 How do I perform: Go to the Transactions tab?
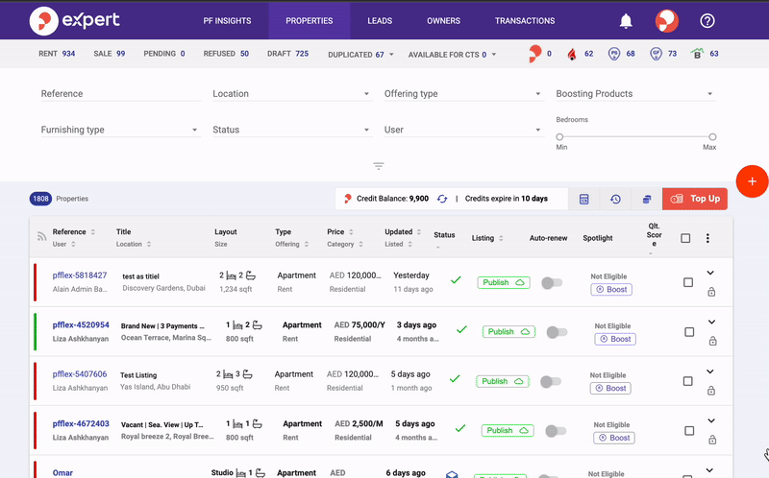tap(524, 20)
